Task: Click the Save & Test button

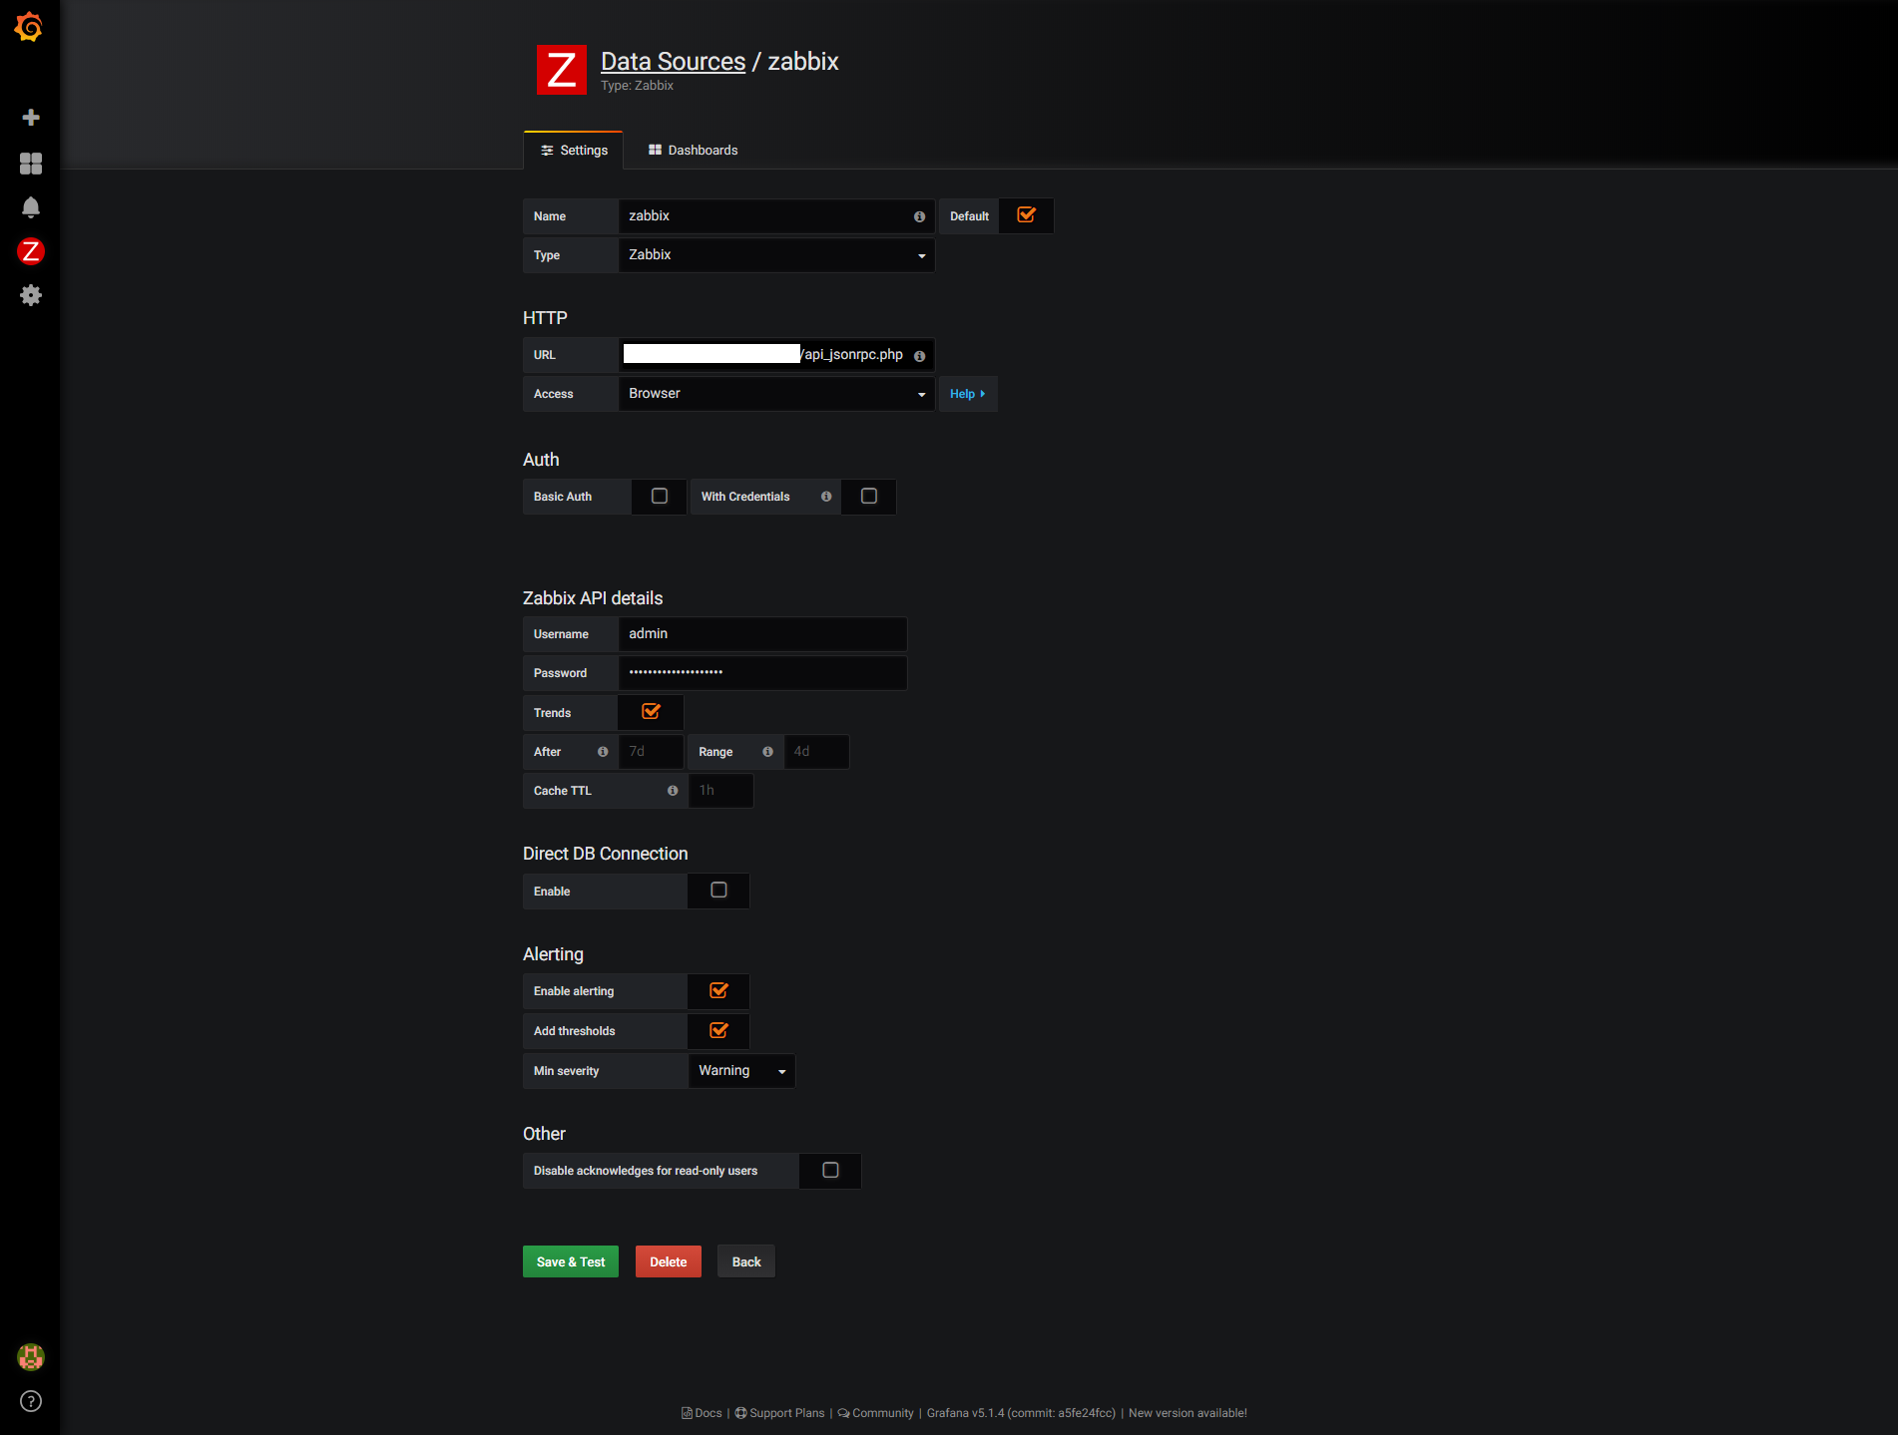Action: pyautogui.click(x=571, y=1261)
